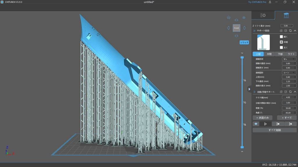This screenshot has width=298, height=167.
Task: Open the slice settings tab
Action: tap(263, 15)
